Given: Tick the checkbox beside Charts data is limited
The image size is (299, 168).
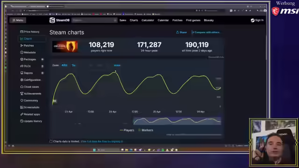Looking at the screenshot, I should click(x=51, y=141).
